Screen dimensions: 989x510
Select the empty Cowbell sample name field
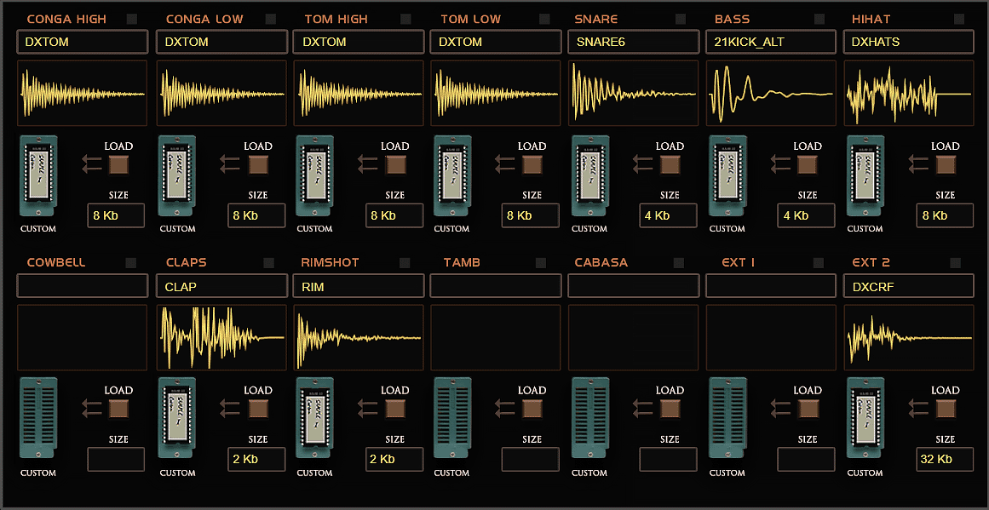point(82,286)
